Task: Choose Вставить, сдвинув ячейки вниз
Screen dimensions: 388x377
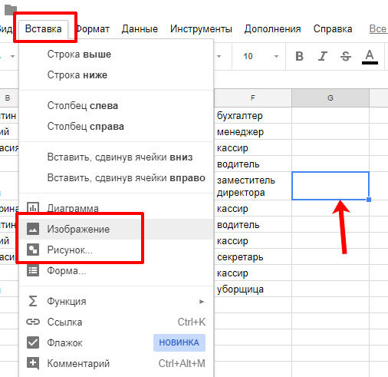Action: click(117, 157)
